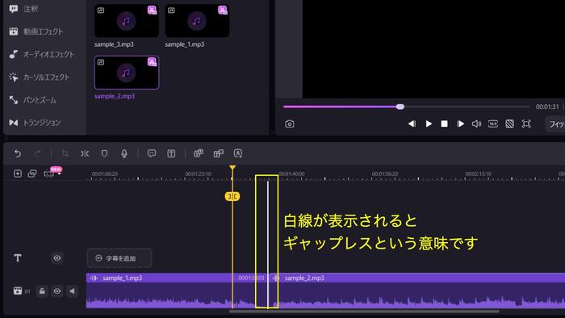Open the speech bubble annotation tool

(152, 153)
